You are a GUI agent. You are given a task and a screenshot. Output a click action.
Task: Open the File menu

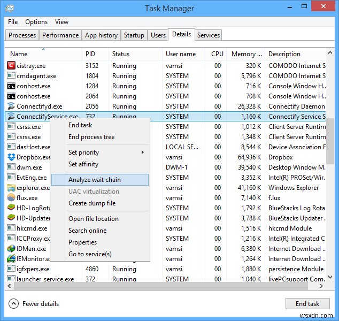[x=13, y=22]
